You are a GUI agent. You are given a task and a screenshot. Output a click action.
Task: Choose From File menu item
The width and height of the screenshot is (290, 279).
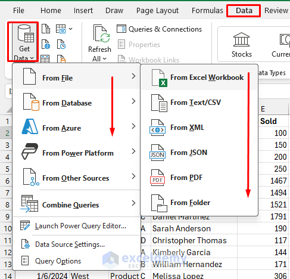point(76,76)
